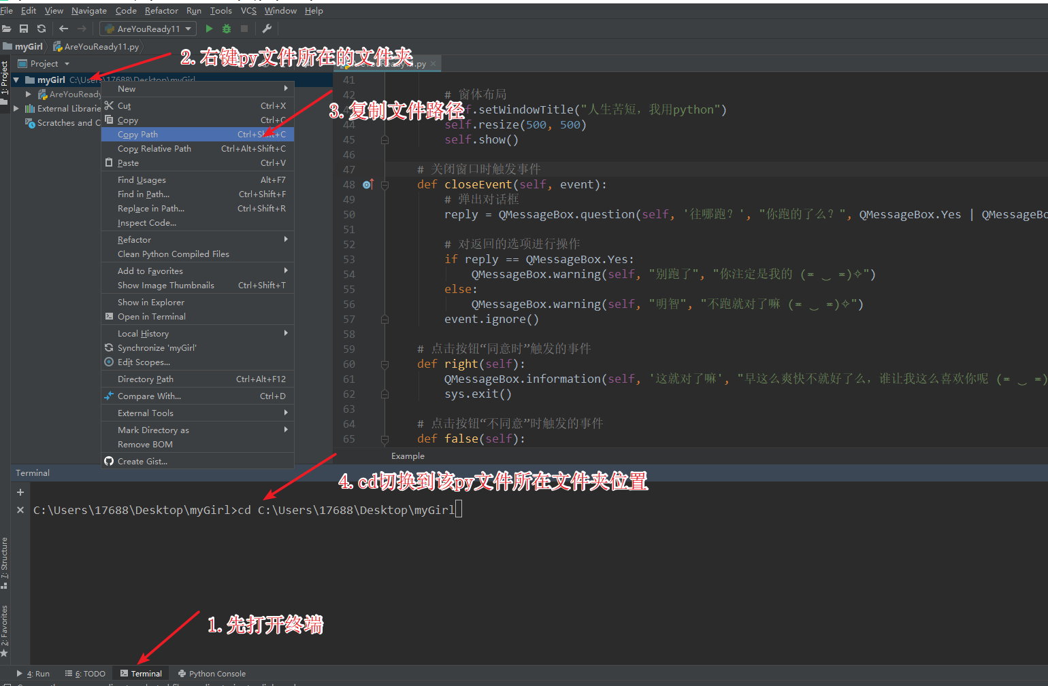This screenshot has height=686, width=1048.
Task: Click Inspect Code...
Action: pos(197,222)
